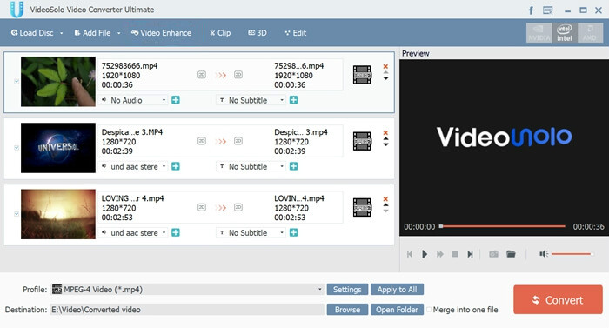Jump to next file in preview
This screenshot has width=609, height=328.
coord(470,254)
